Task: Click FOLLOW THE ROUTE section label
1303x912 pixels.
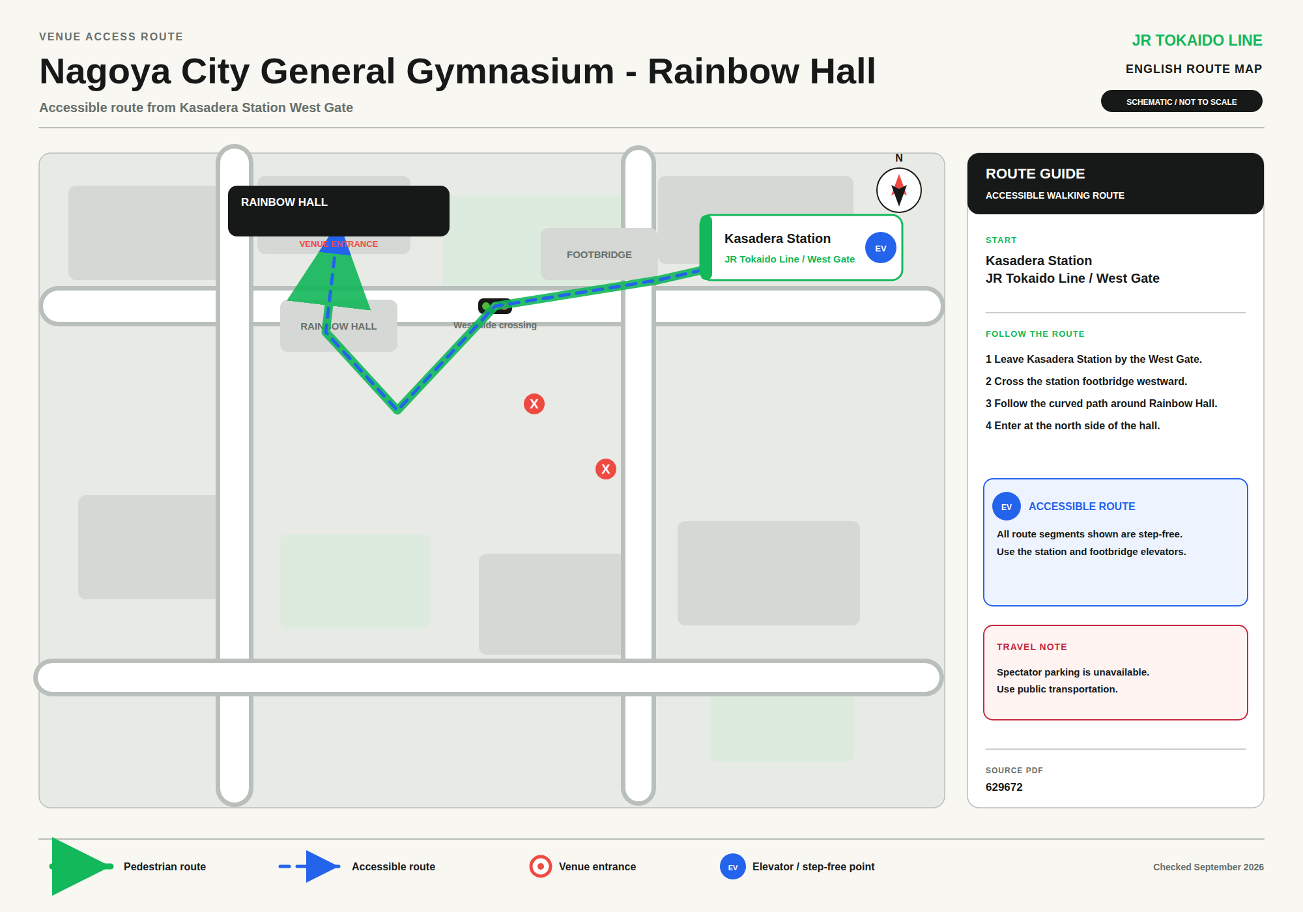Action: [x=1035, y=334]
